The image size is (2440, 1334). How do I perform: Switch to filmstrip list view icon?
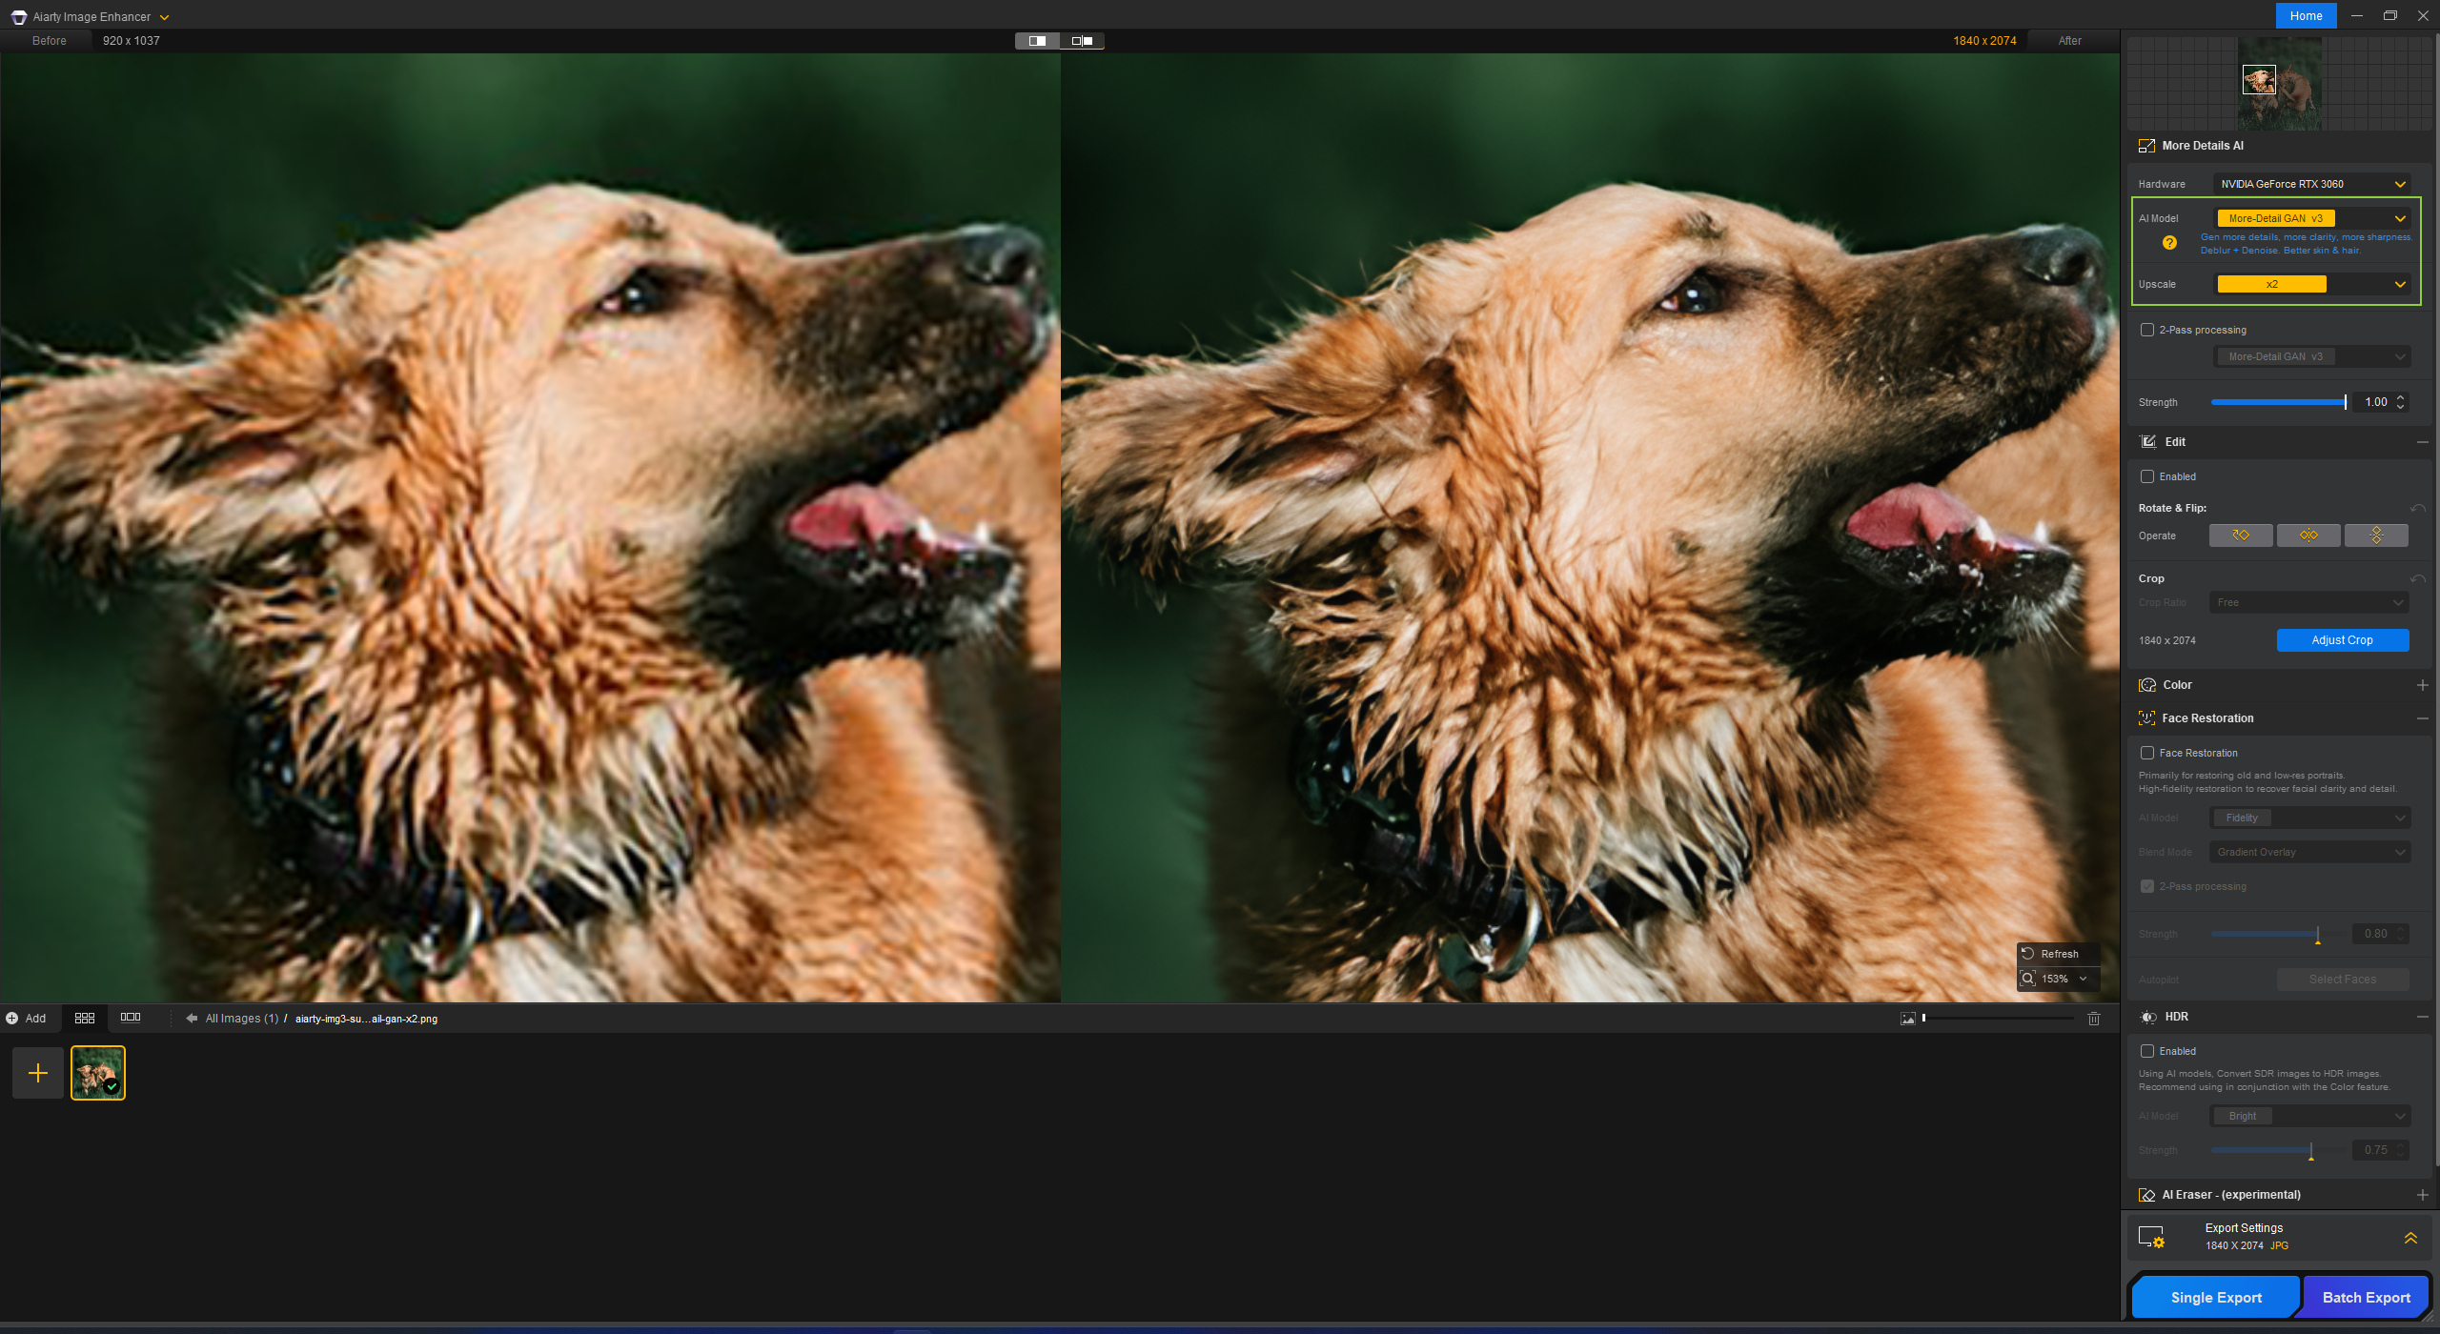click(x=131, y=1018)
